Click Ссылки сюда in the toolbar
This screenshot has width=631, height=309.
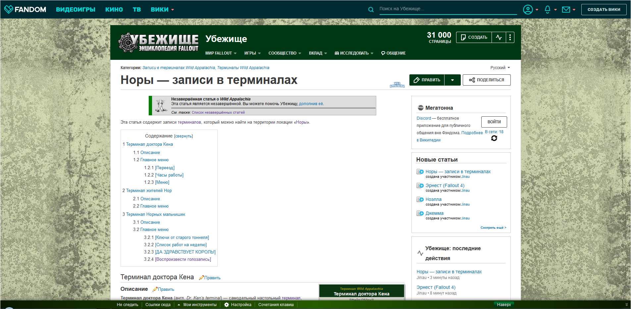[158, 305]
